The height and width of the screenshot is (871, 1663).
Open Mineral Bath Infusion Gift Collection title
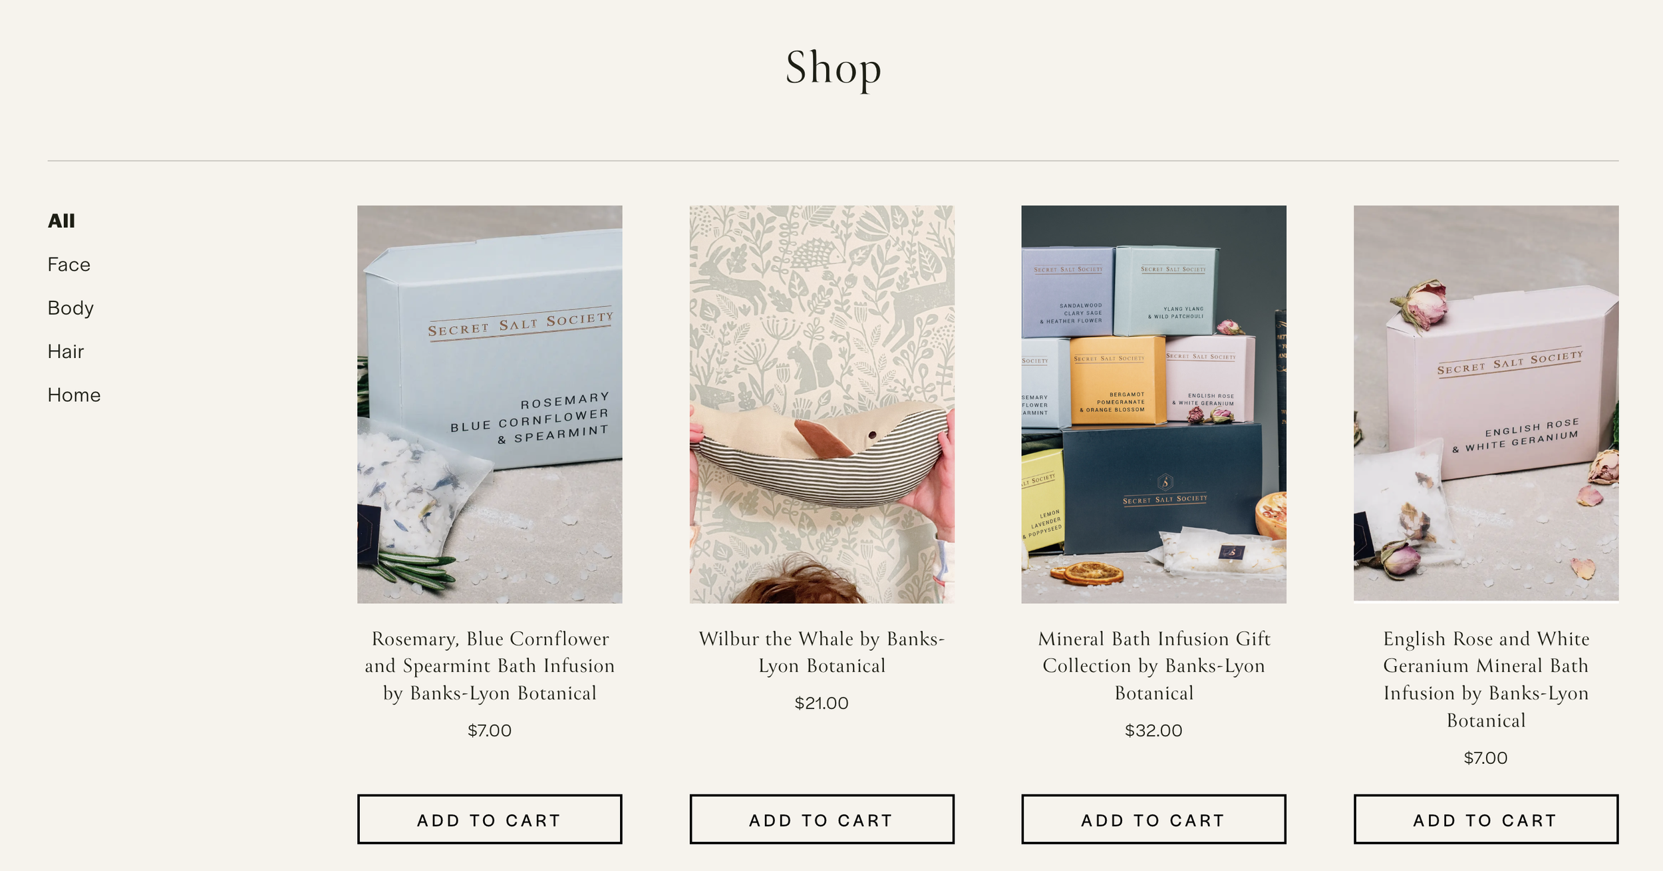(x=1153, y=666)
